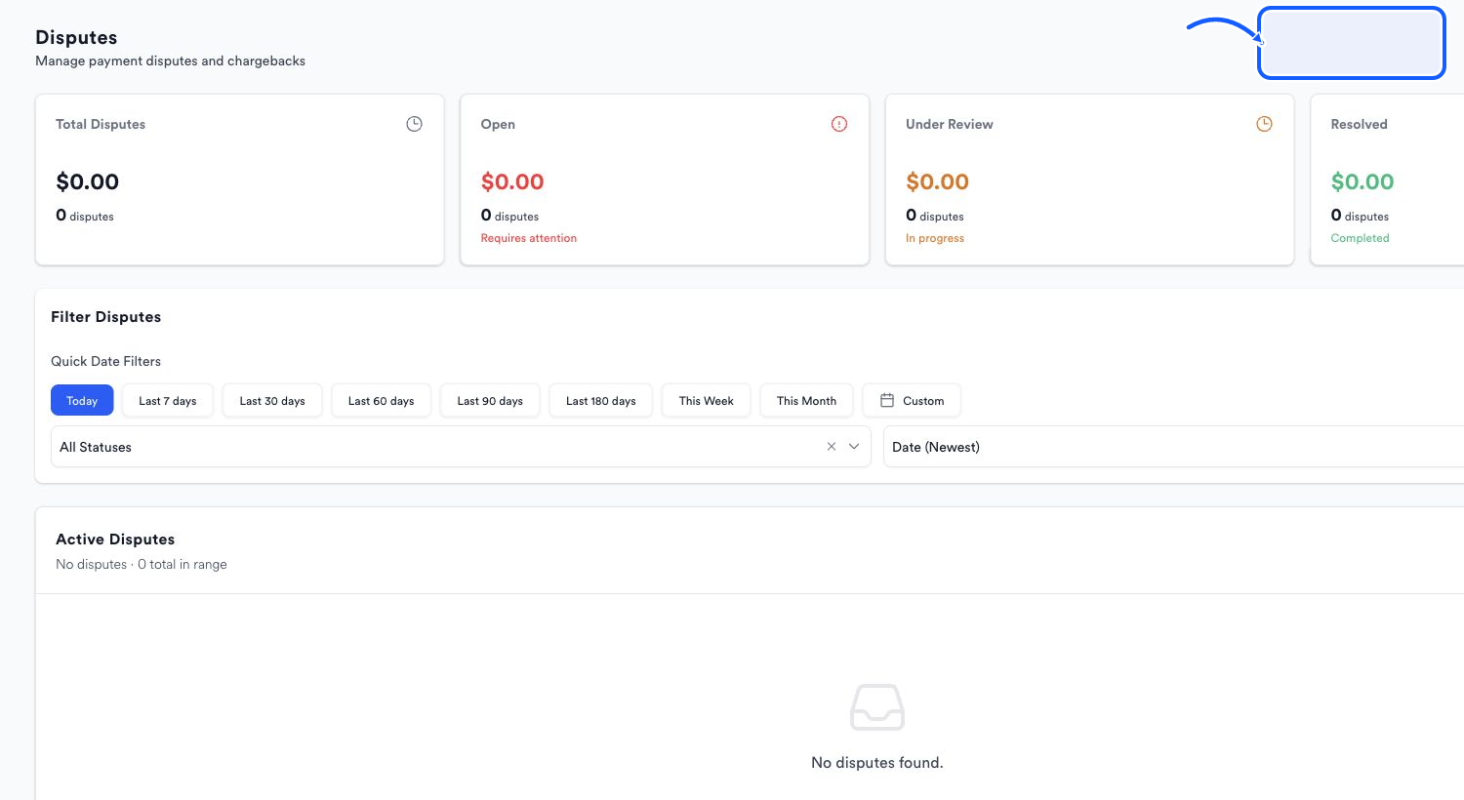Click the Disputes page heading
The image size is (1464, 800).
76,37
